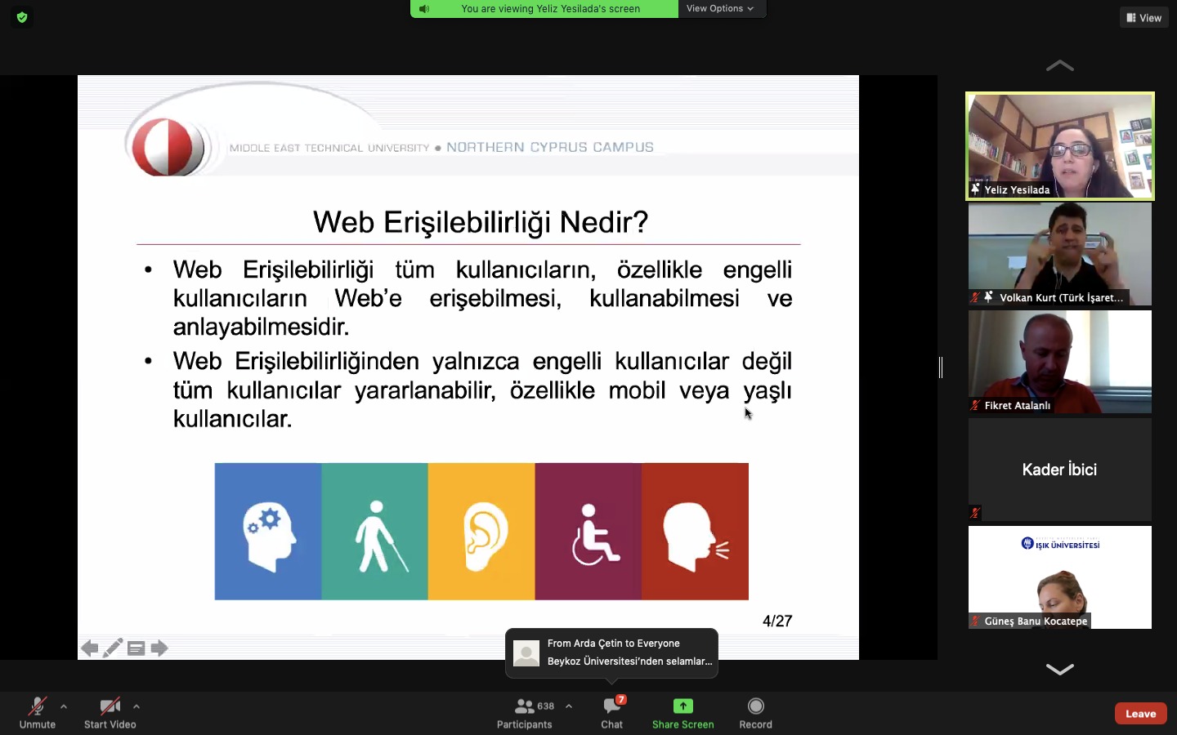Screen dimensions: 1177x735
Task: Expand audio options arrow next to Unmute
Action: pyautogui.click(x=64, y=706)
